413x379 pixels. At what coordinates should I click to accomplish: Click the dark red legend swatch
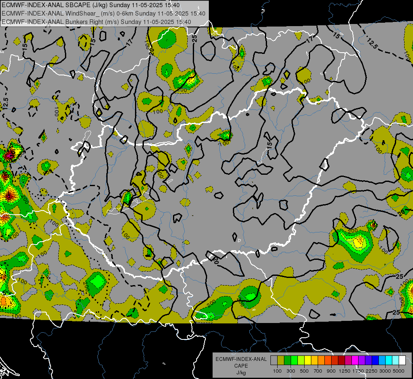(342, 360)
